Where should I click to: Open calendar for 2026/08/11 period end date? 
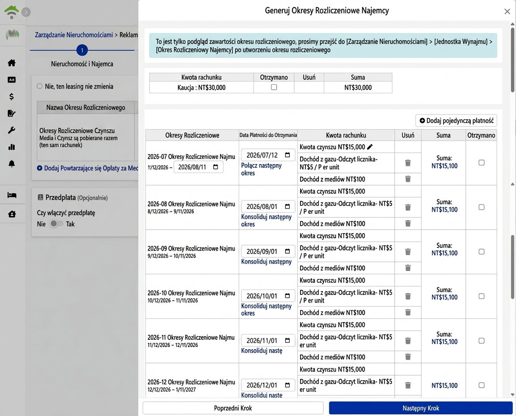coord(215,167)
